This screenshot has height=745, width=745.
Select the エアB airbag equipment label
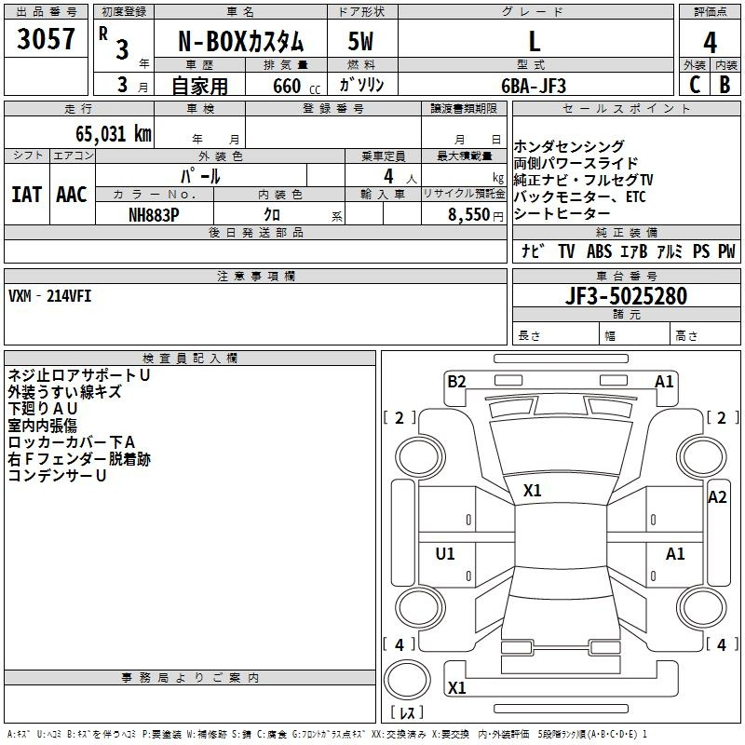pyautogui.click(x=634, y=251)
